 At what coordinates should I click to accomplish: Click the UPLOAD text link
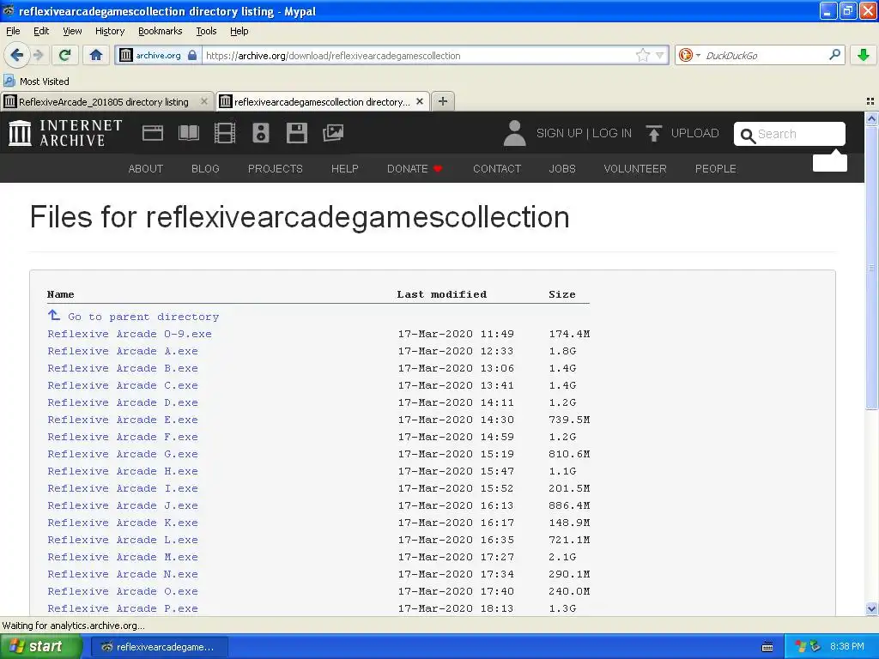coord(694,133)
